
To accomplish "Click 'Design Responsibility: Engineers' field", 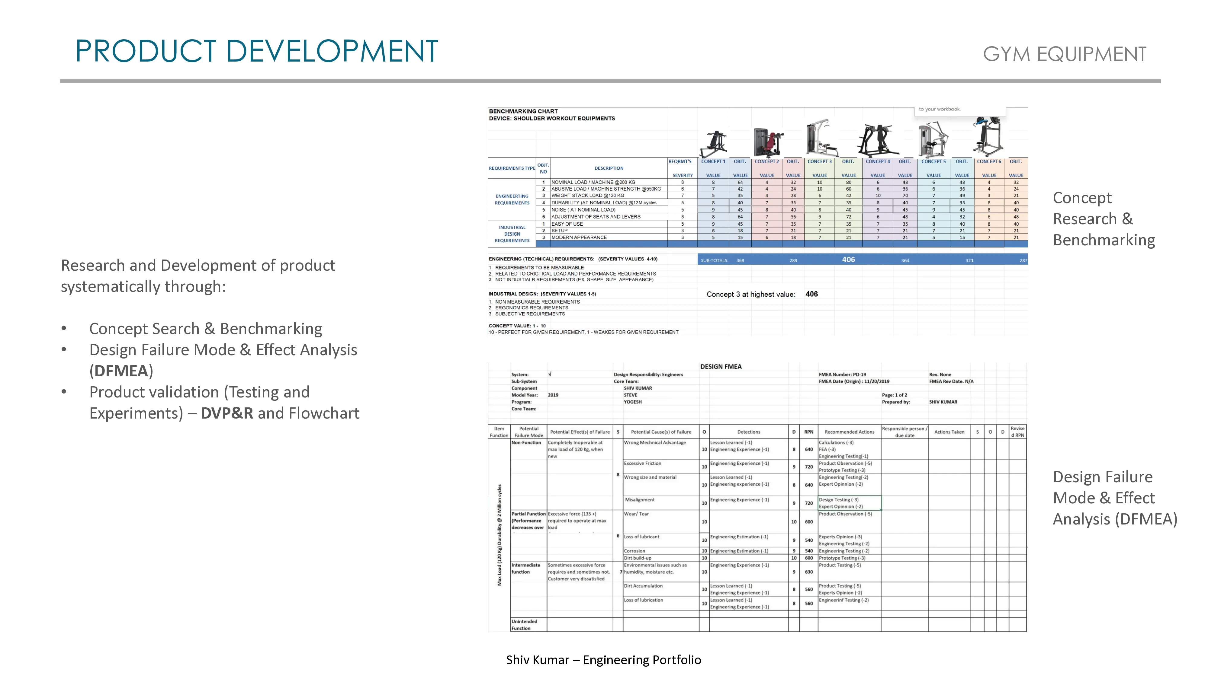I will pyautogui.click(x=648, y=375).
